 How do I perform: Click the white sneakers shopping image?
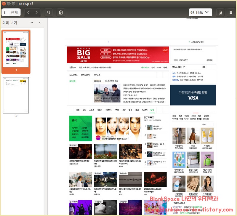(x=207, y=136)
